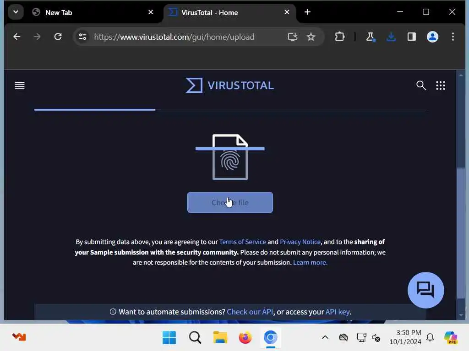Viewport: 469px width, 351px height.
Task: Follow the Learn more link
Action: tap(310, 262)
